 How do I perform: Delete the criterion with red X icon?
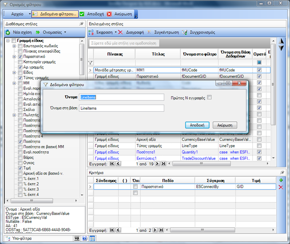tap(281, 187)
